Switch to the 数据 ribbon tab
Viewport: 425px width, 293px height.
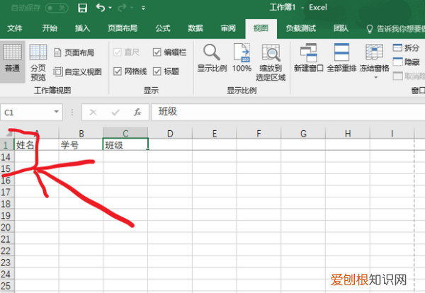click(x=195, y=28)
